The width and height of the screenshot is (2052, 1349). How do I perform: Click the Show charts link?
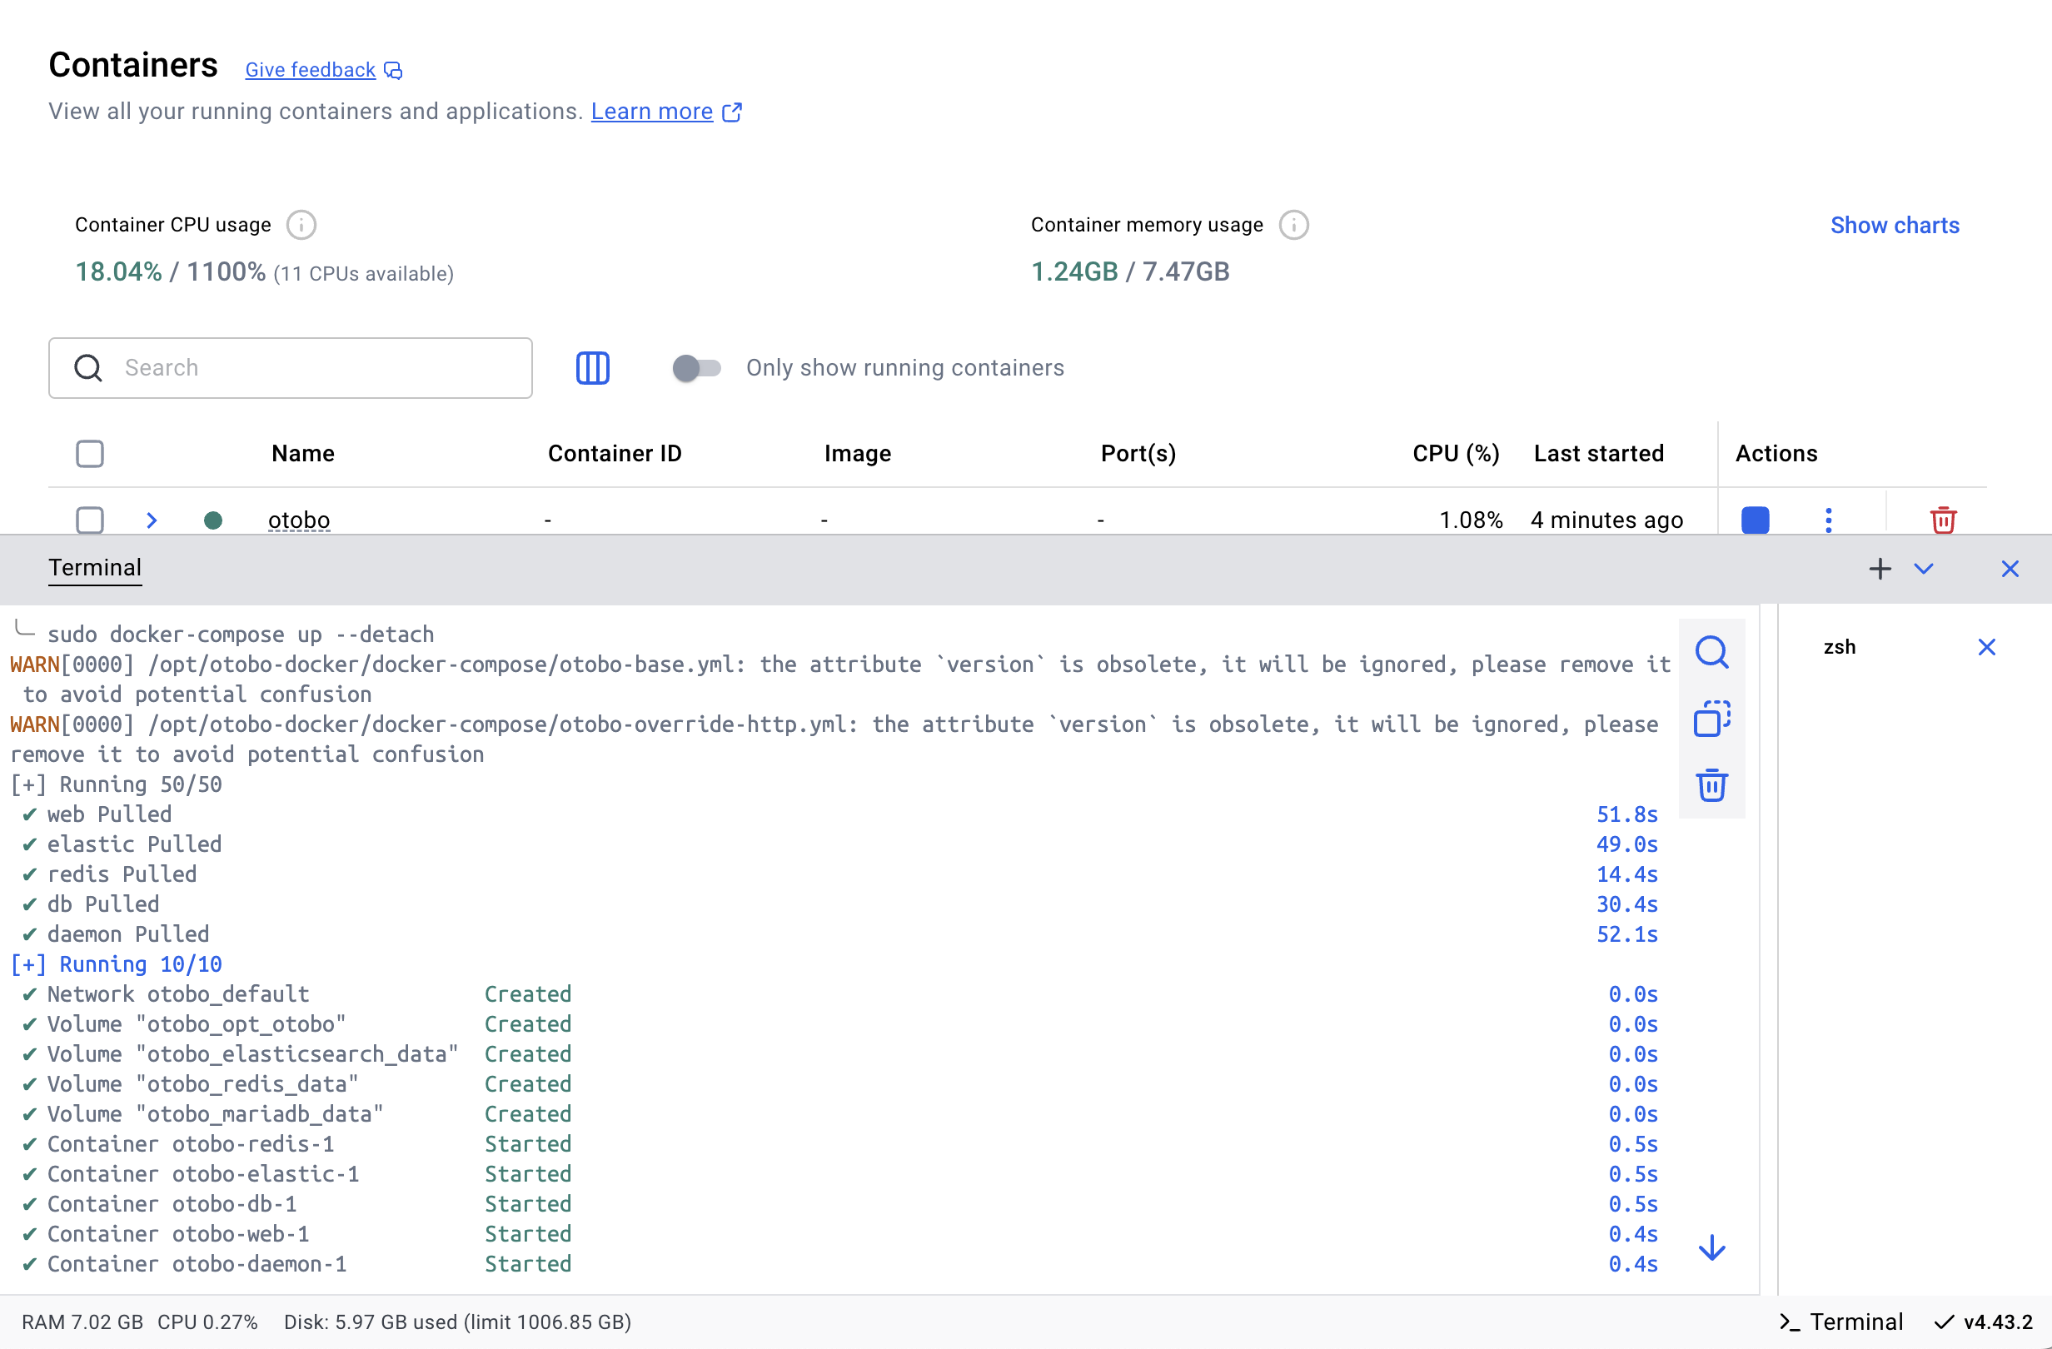(1895, 225)
